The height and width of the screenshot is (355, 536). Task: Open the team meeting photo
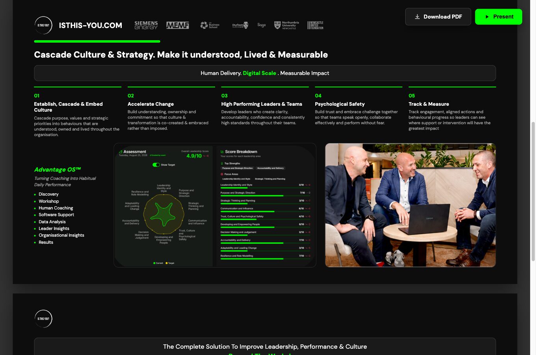point(410,205)
